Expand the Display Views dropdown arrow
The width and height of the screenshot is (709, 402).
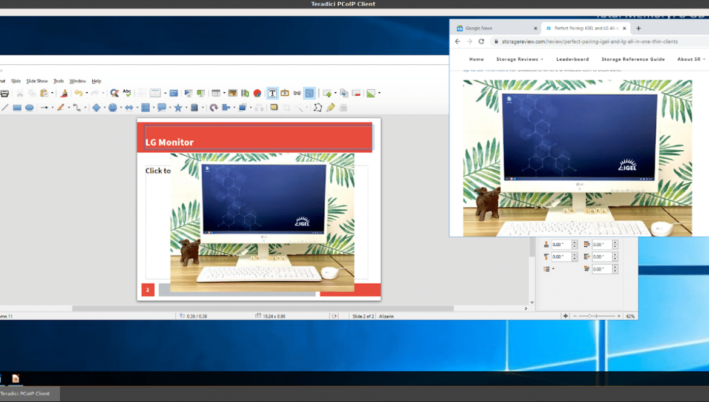[165, 93]
